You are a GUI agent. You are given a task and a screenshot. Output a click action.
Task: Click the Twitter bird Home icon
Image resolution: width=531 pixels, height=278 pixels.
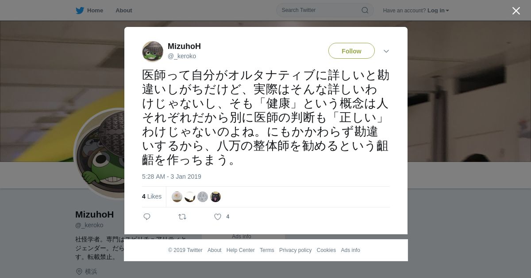pos(80,10)
